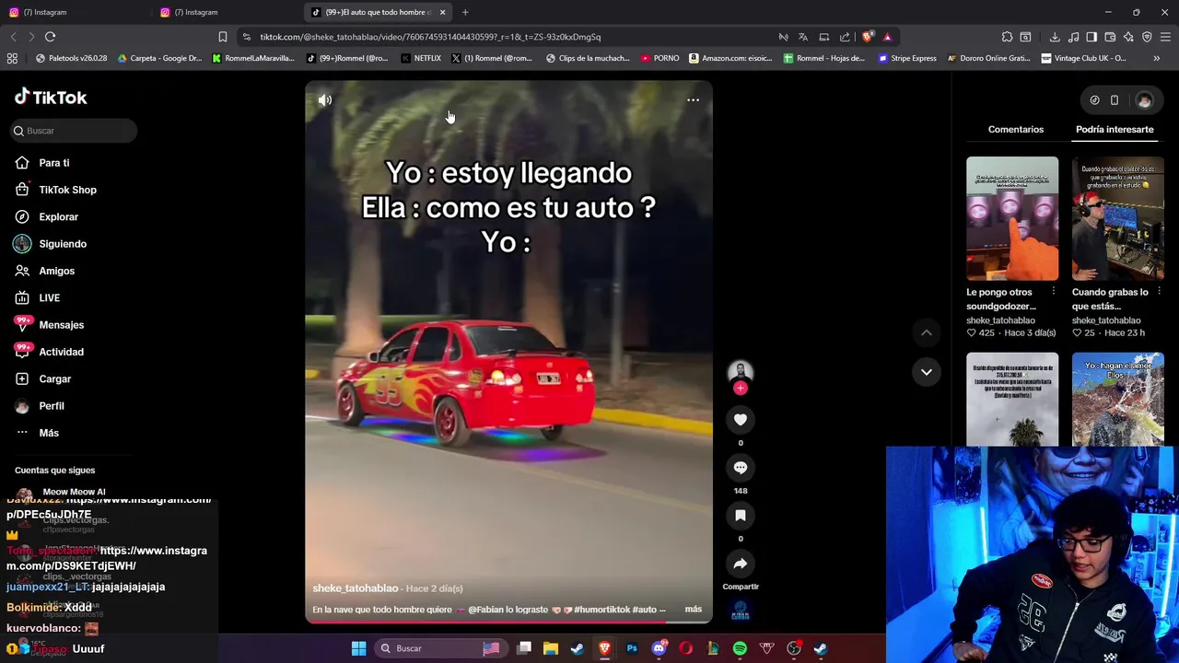Screen dimensions: 1179x663
Task: Open the browser apps grid icon
Action: pyautogui.click(x=12, y=58)
